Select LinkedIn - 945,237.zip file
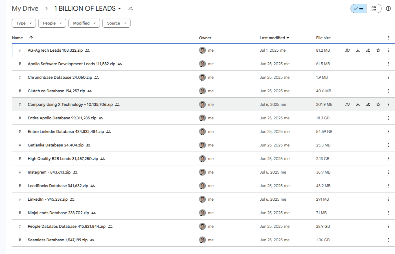The width and height of the screenshot is (395, 254). pyautogui.click(x=48, y=199)
